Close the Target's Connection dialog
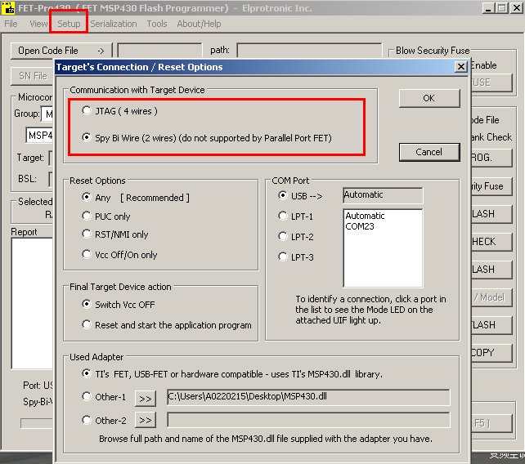 [x=461, y=66]
